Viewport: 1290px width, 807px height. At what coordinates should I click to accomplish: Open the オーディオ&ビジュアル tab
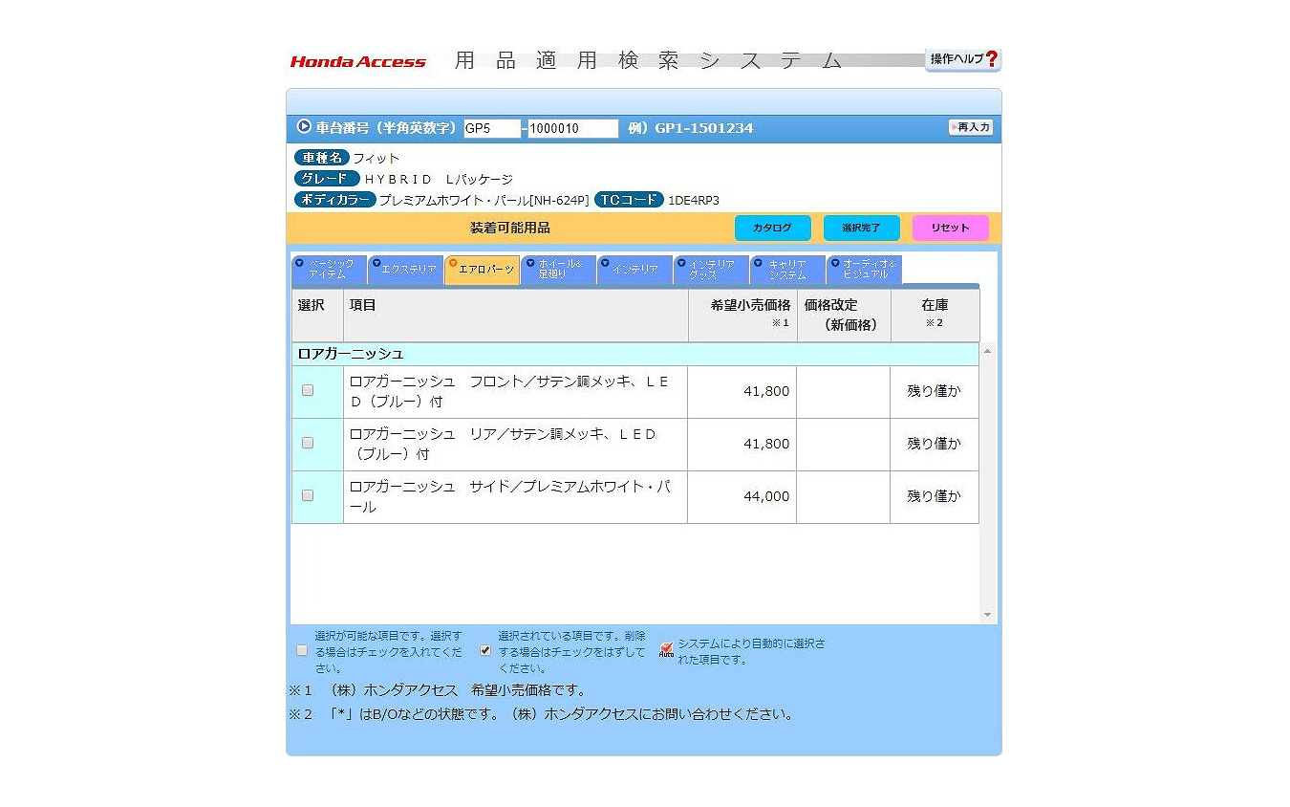point(864,270)
